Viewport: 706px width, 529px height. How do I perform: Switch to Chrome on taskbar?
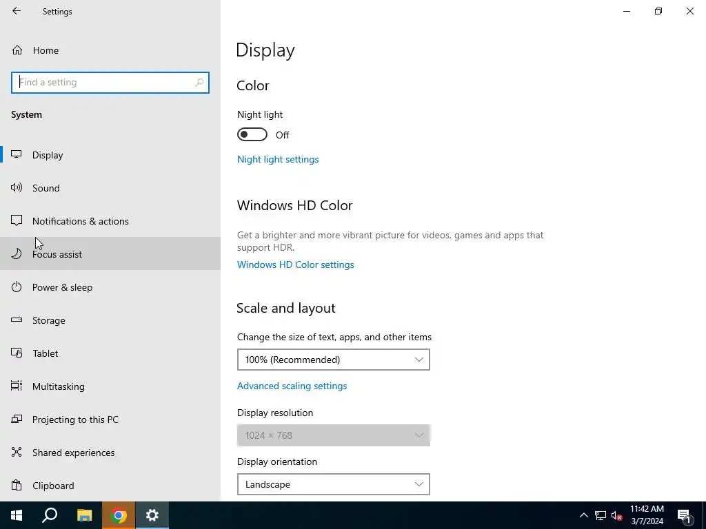tap(119, 515)
